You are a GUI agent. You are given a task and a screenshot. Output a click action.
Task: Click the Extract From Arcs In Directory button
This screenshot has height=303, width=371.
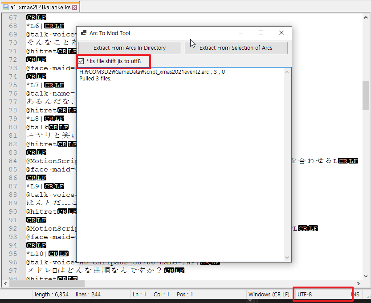[x=130, y=48]
